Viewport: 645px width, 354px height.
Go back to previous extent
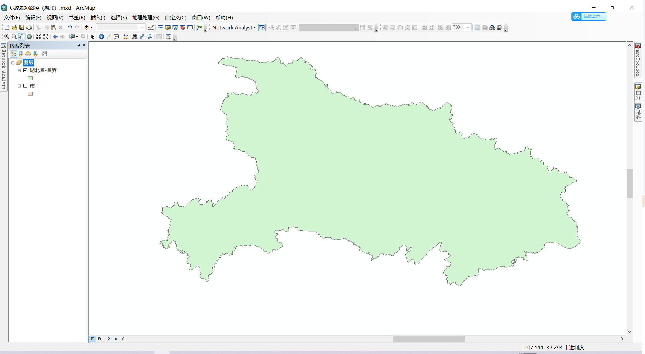click(55, 37)
